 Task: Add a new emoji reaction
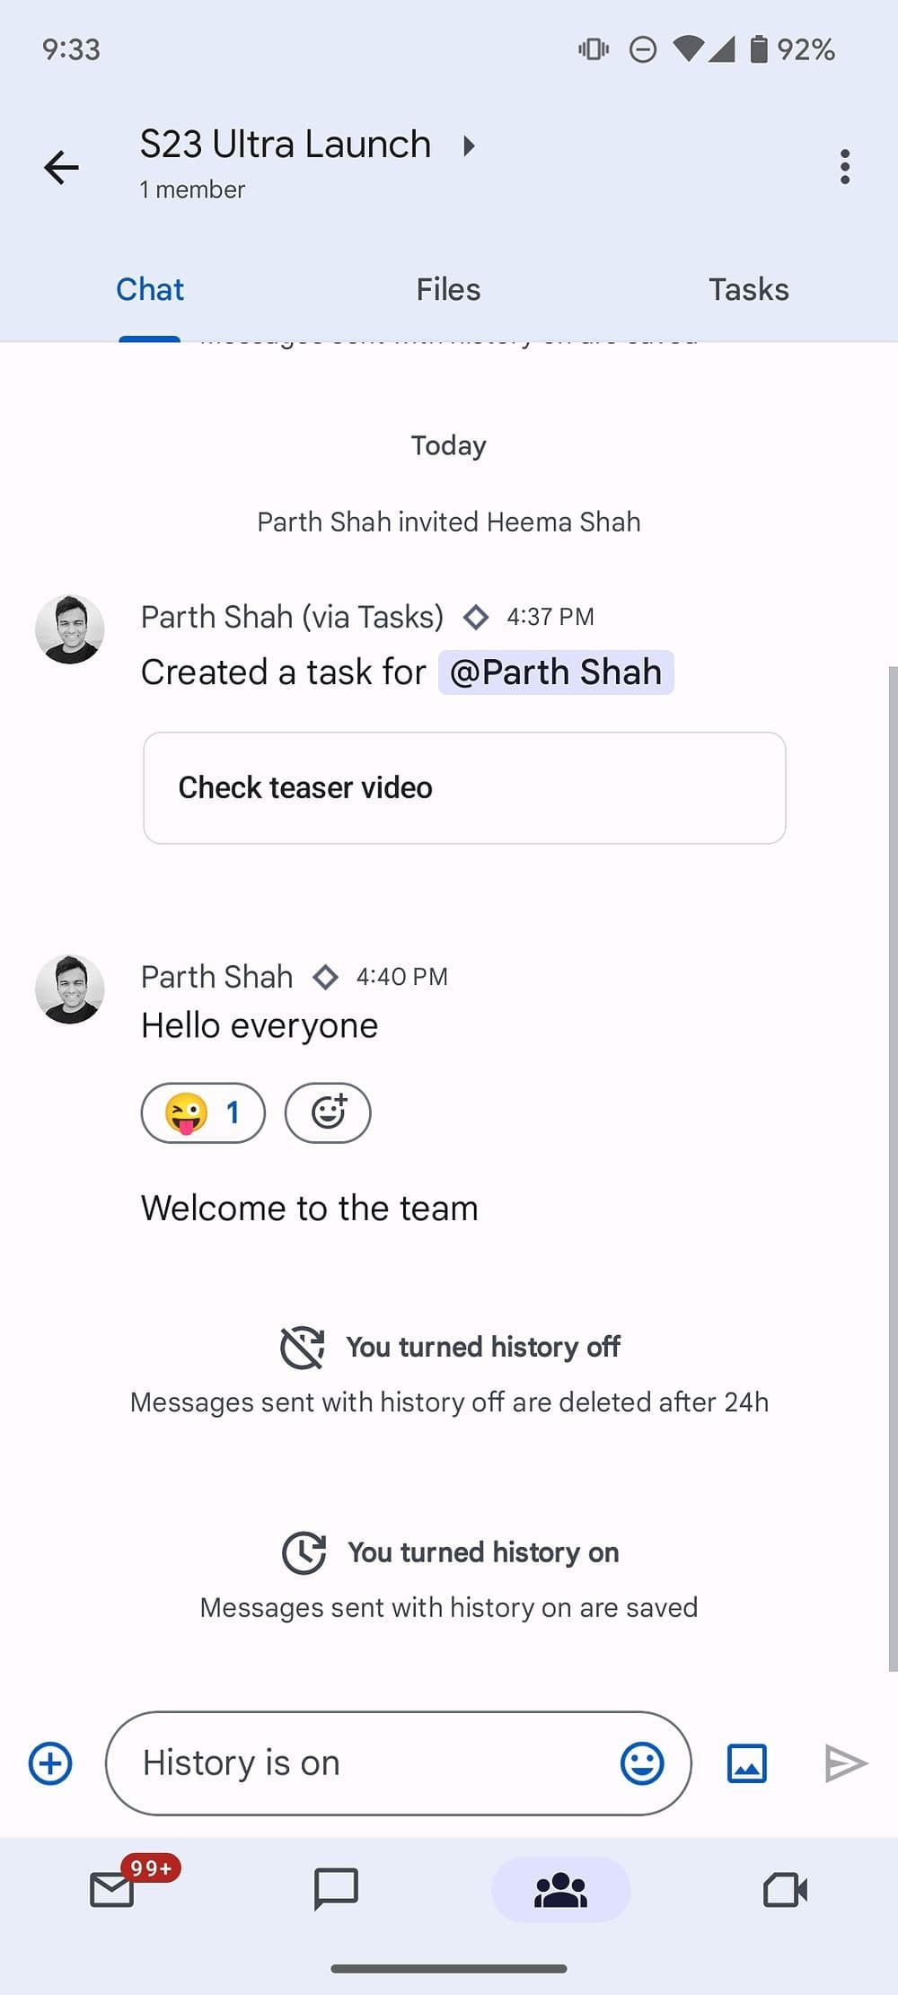[x=328, y=1113]
